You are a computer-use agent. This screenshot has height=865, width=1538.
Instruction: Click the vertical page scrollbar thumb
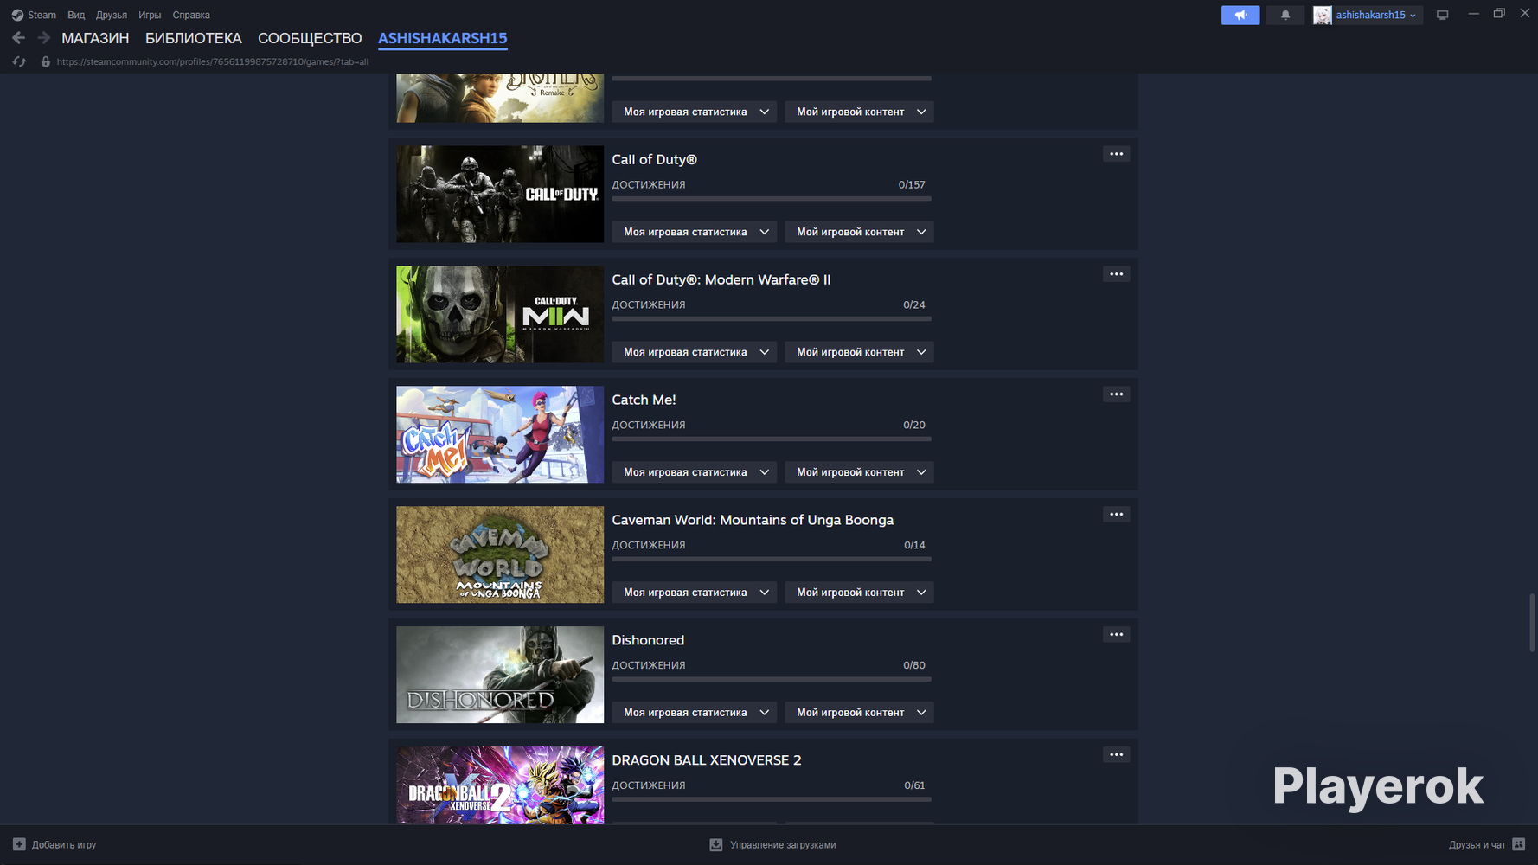pyautogui.click(x=1532, y=623)
